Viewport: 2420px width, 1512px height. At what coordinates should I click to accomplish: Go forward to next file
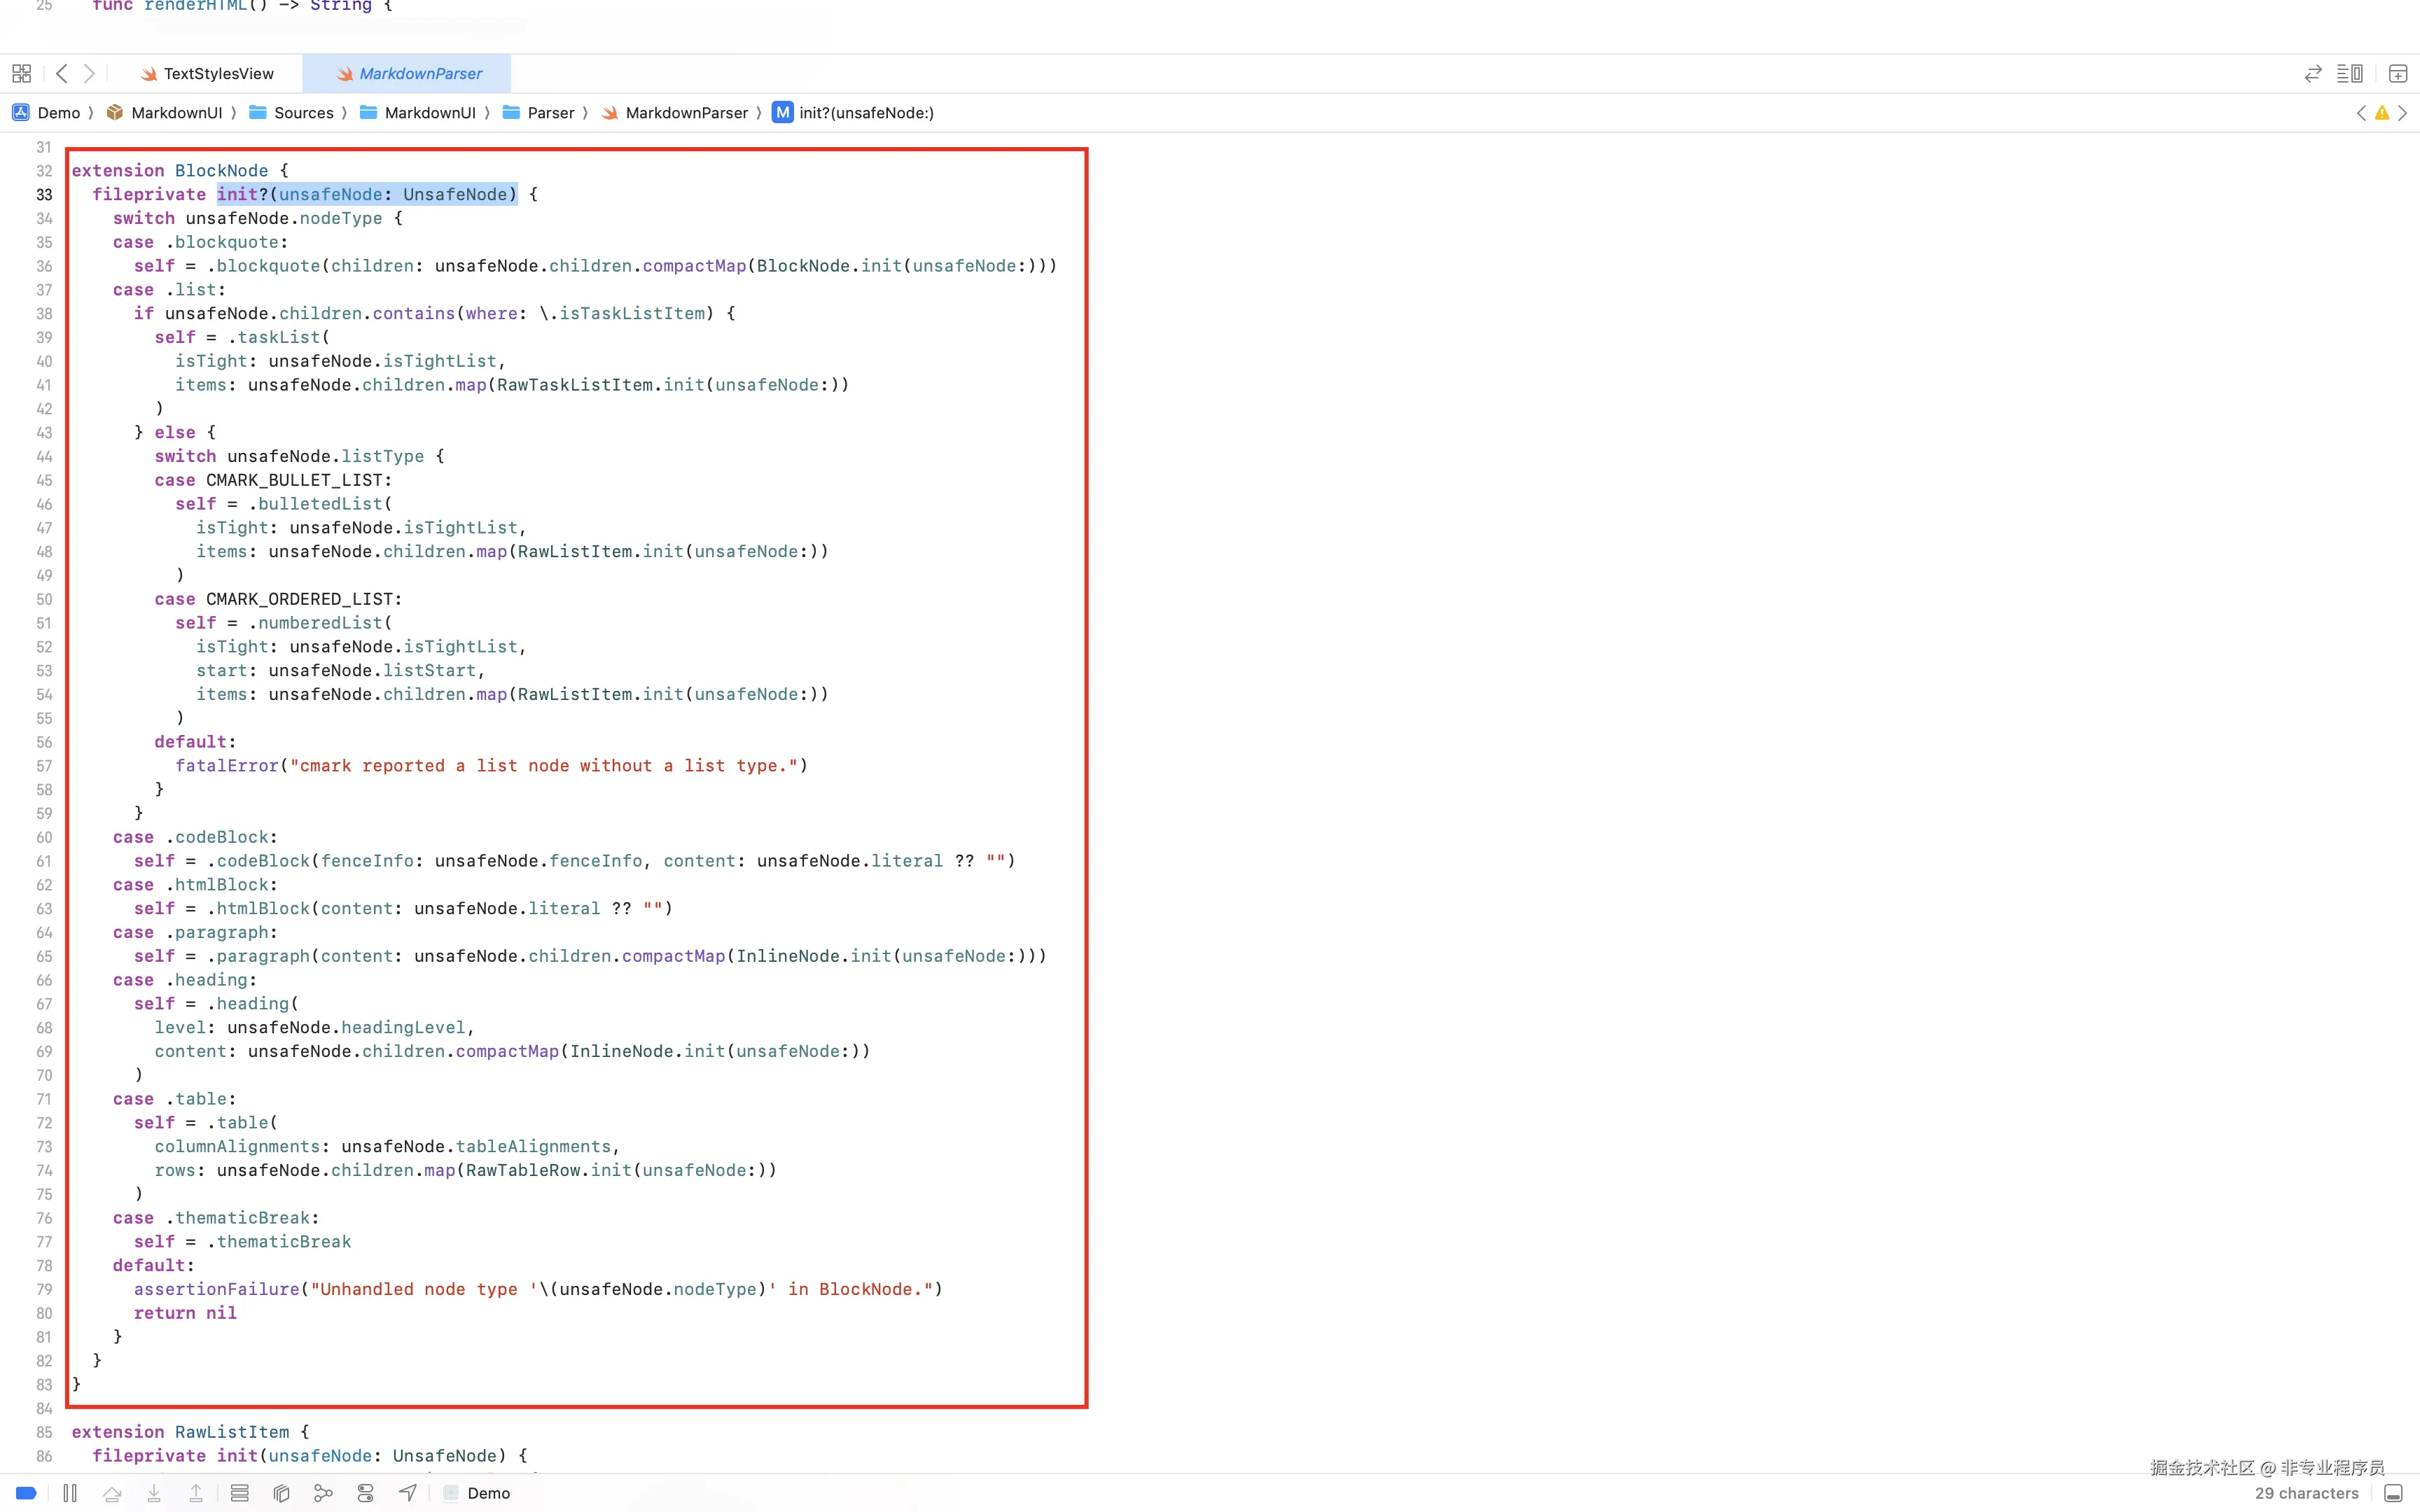point(89,73)
